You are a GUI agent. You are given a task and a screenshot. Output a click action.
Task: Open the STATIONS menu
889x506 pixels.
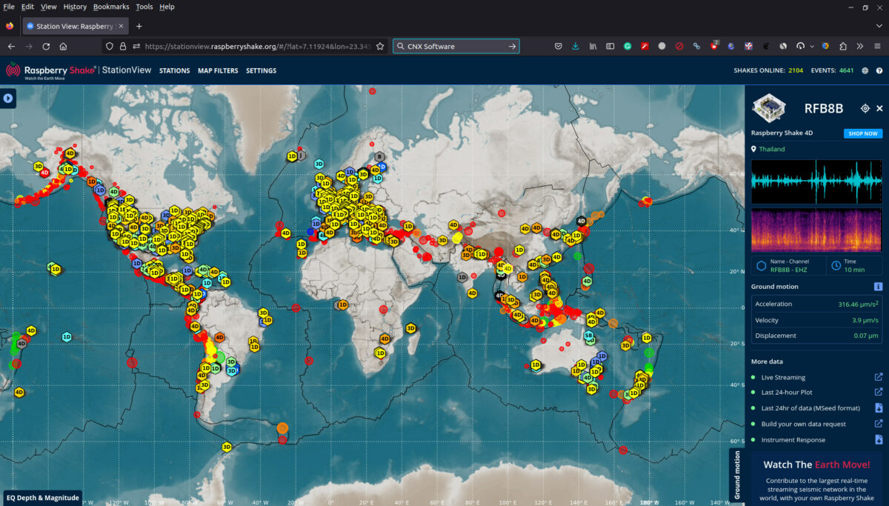175,70
